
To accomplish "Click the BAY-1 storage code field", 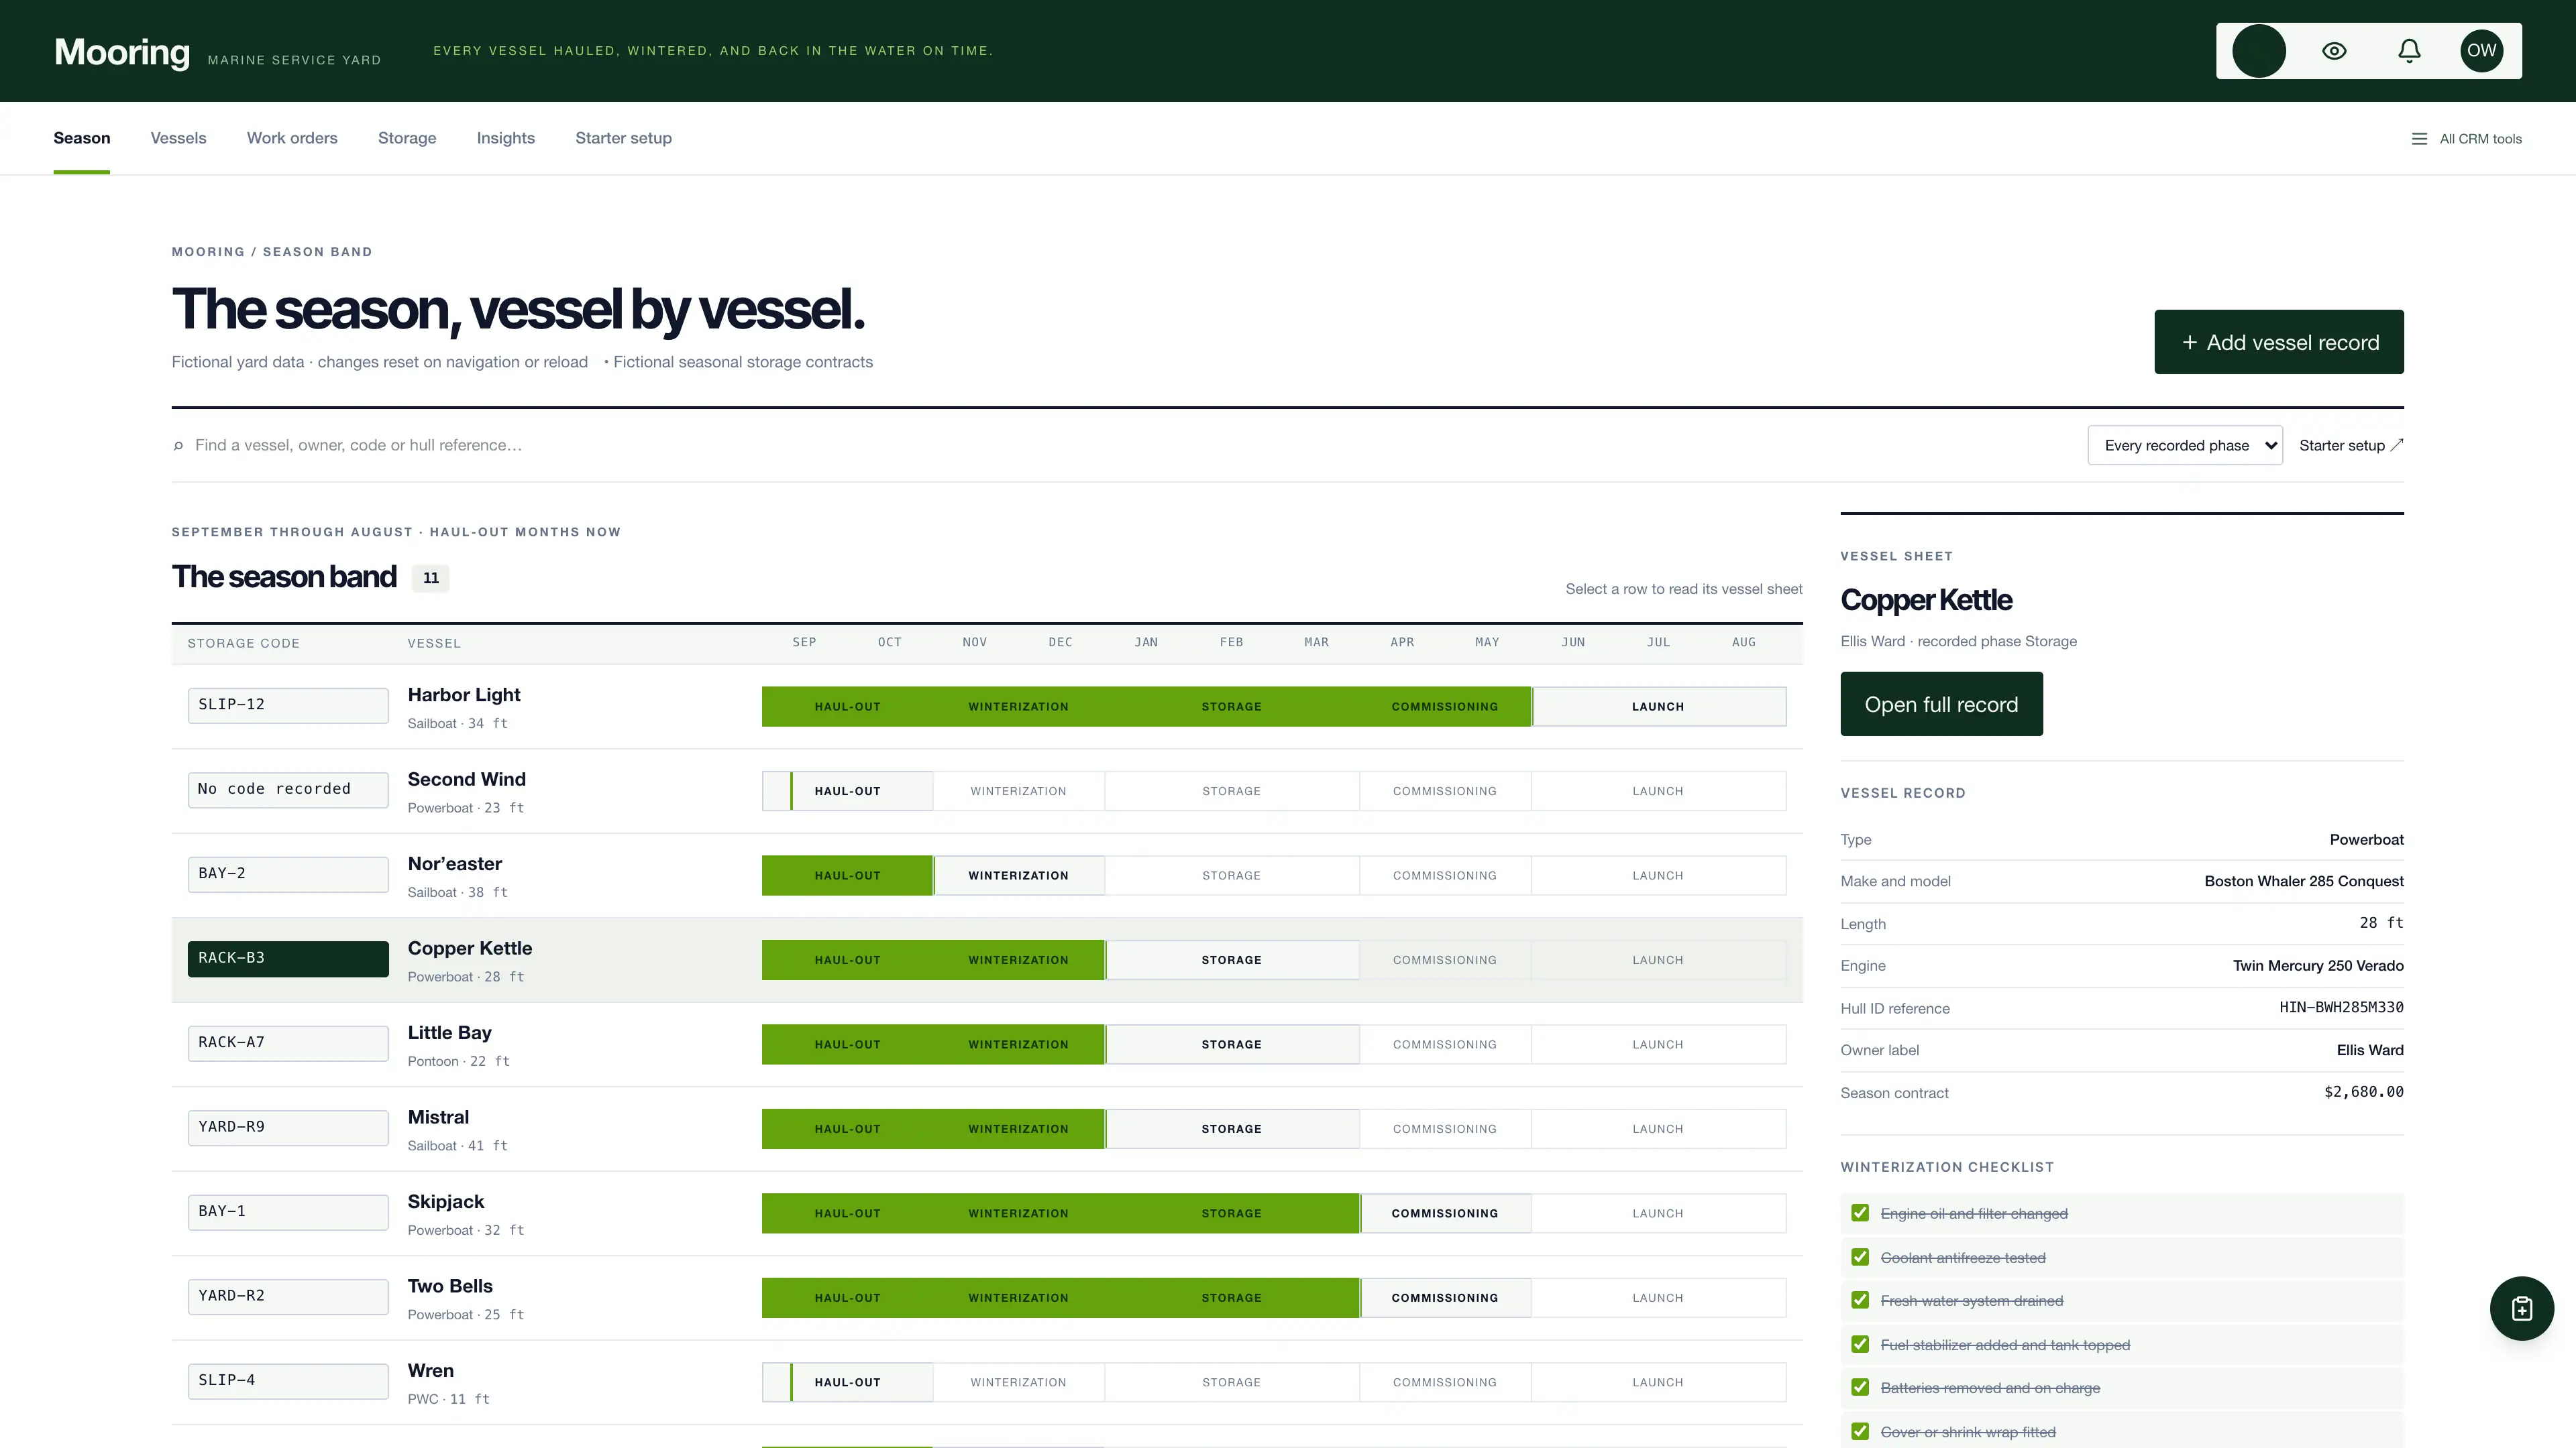I will pyautogui.click(x=288, y=1212).
